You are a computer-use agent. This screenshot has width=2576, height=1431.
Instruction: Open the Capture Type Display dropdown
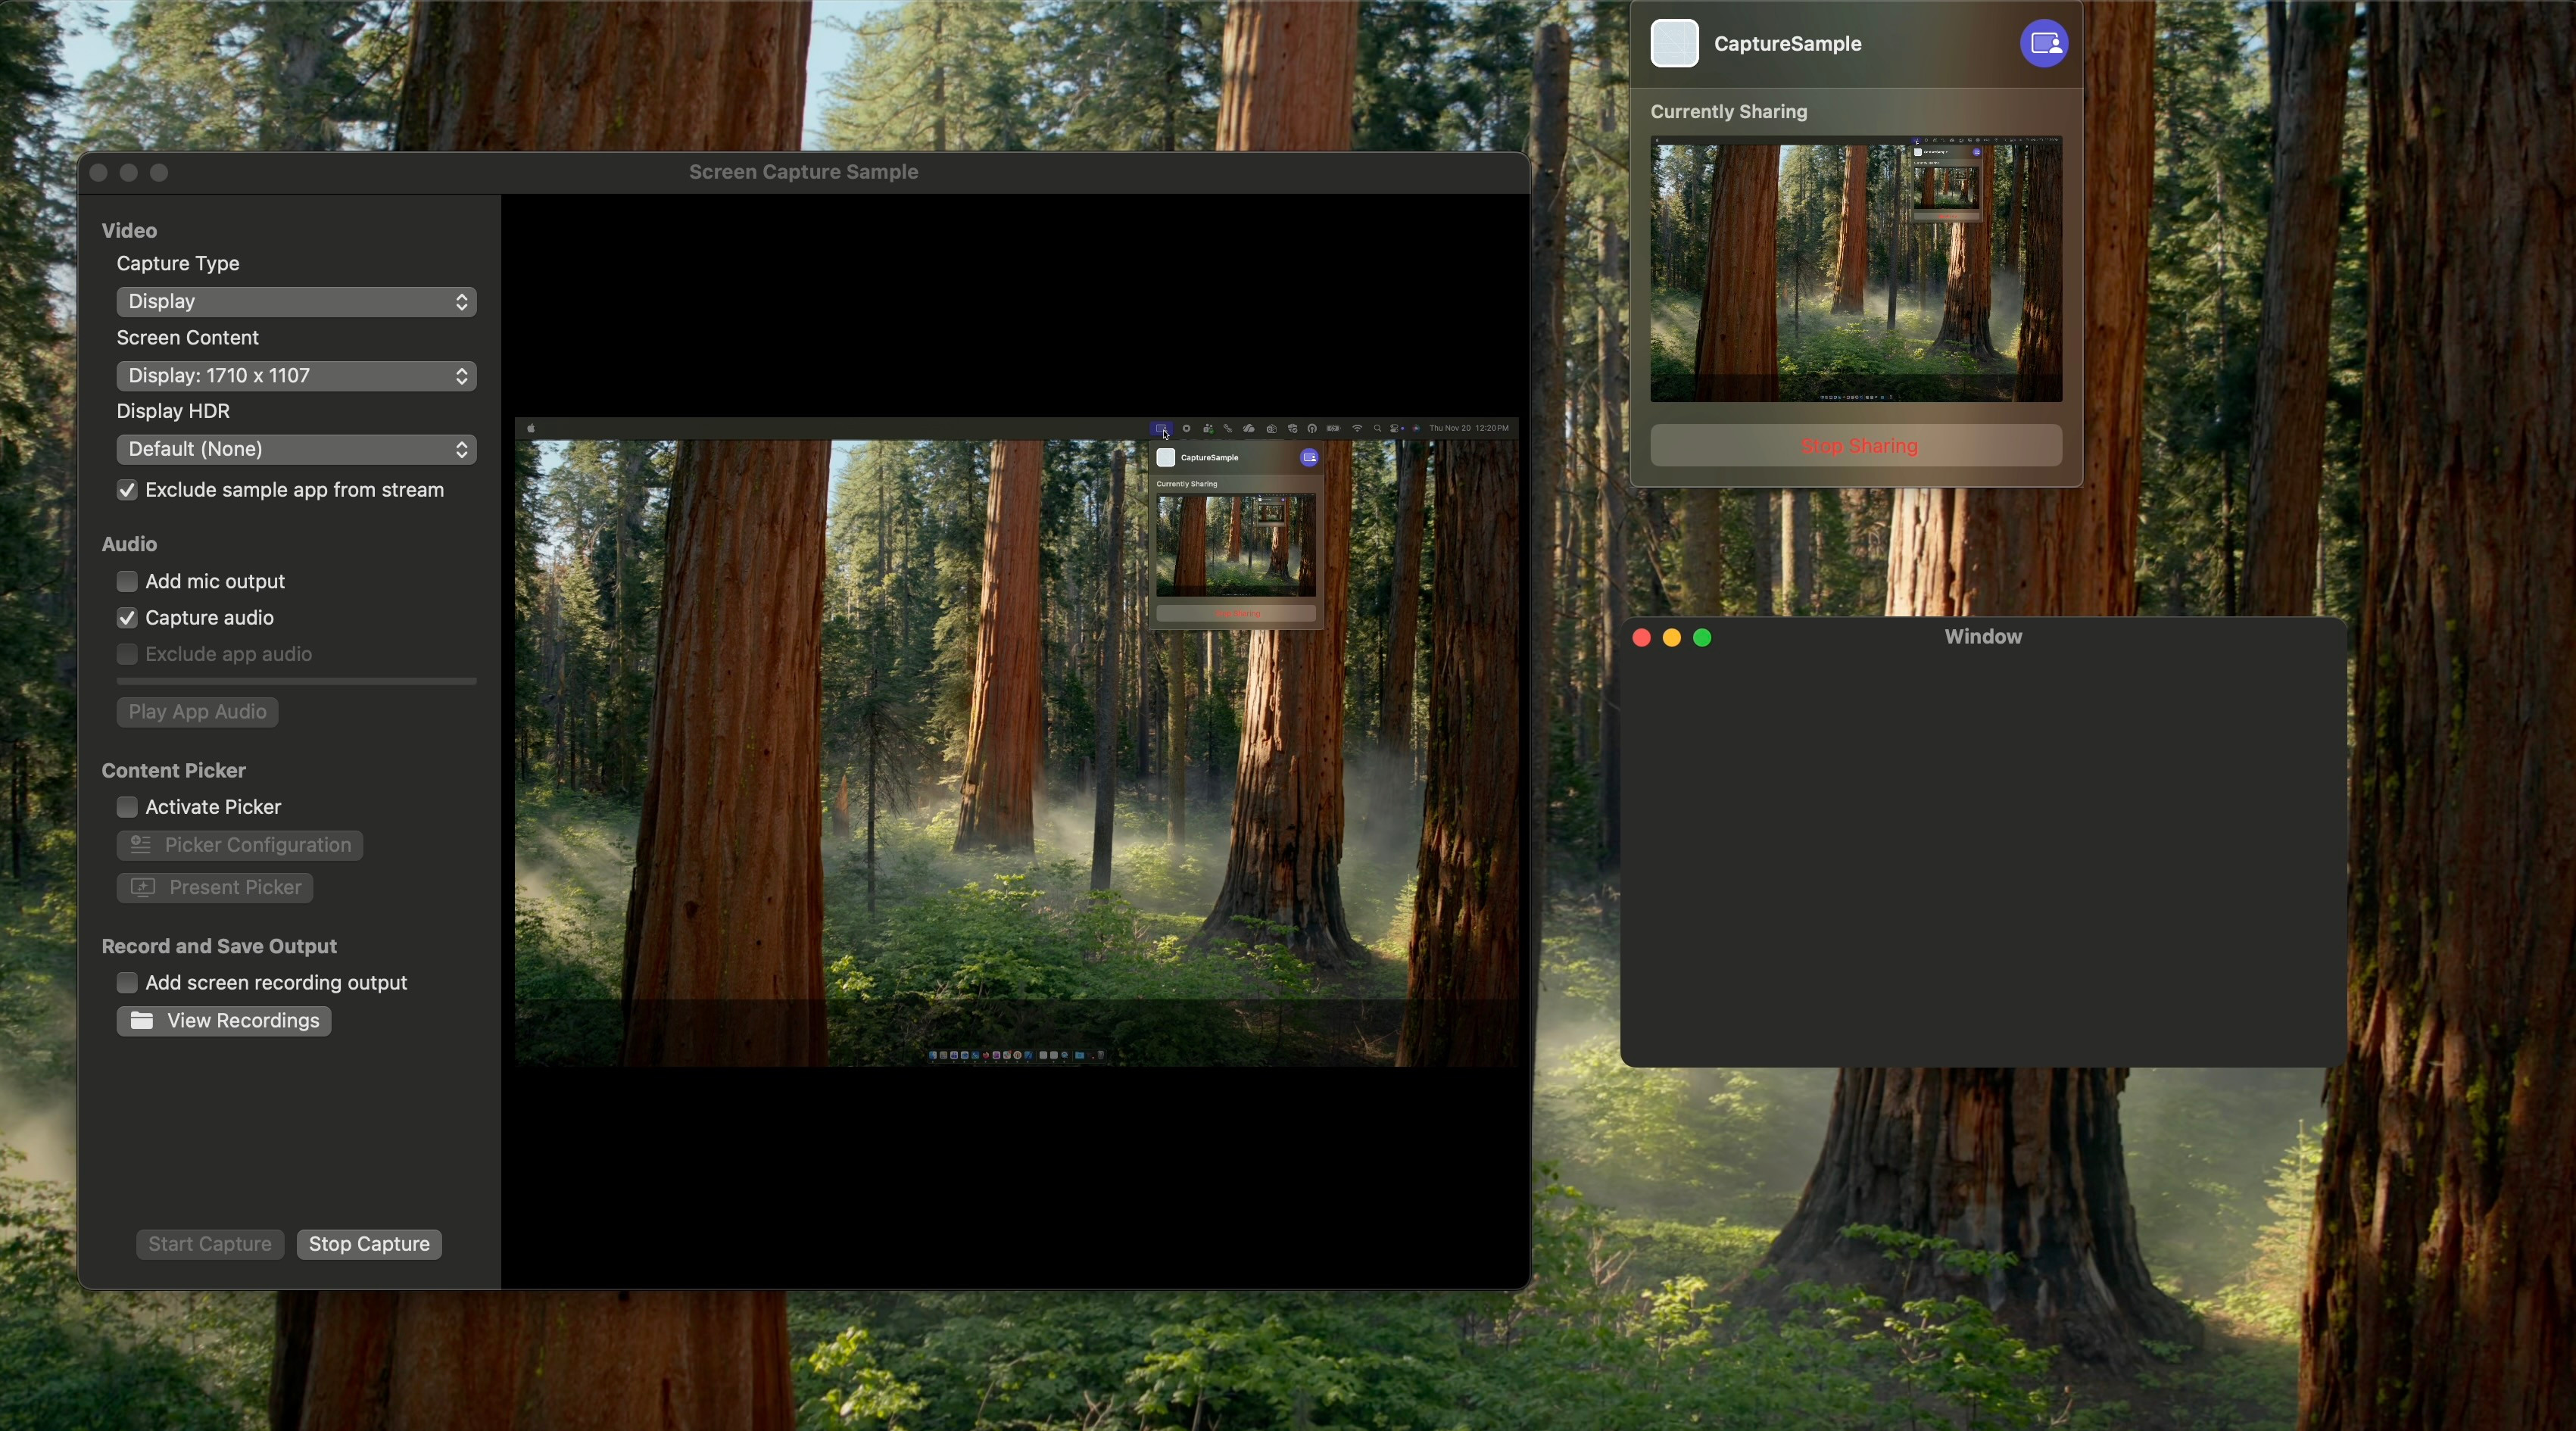(296, 301)
